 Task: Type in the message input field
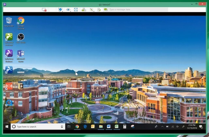pos(137,10)
